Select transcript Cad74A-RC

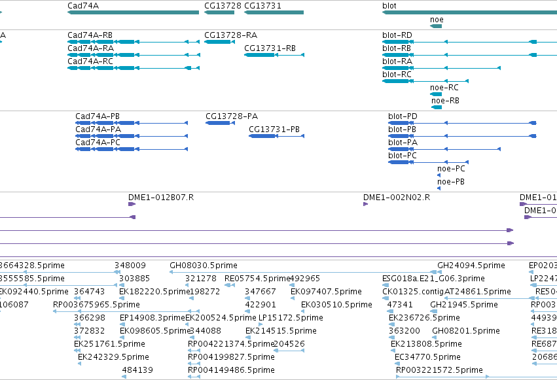tap(134, 68)
